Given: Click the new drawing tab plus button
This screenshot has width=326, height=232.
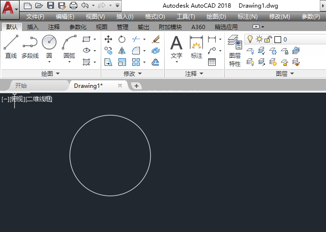Looking at the screenshot, I should pyautogui.click(x=137, y=86).
